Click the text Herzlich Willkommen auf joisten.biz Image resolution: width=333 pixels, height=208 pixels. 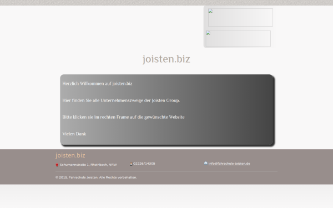pyautogui.click(x=97, y=84)
